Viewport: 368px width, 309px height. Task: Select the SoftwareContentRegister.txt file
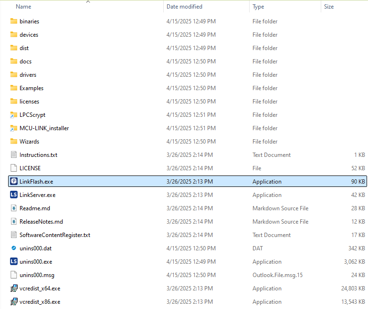pyautogui.click(x=54, y=235)
